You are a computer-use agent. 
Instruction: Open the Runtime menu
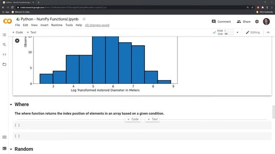[x=57, y=25]
